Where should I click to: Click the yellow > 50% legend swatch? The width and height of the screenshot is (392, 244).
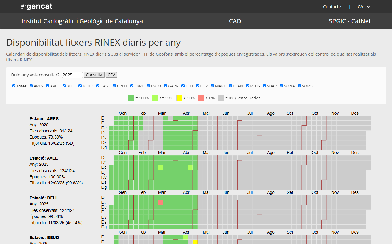point(179,98)
